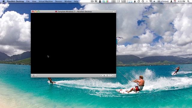Expand the arrow left of configuration tools
The height and width of the screenshot is (108, 192).
pos(101,76)
